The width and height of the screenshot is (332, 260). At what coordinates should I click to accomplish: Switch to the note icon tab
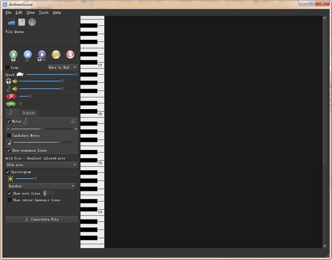pos(12,113)
